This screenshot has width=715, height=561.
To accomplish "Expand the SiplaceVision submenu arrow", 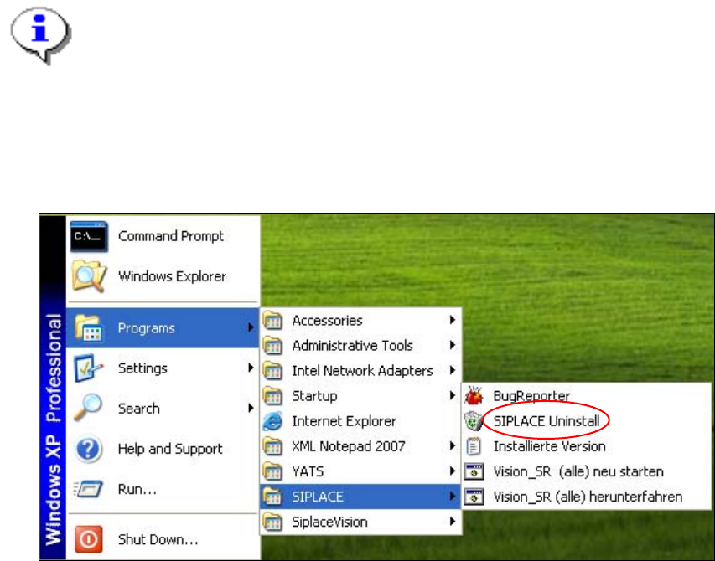I will click(x=453, y=522).
